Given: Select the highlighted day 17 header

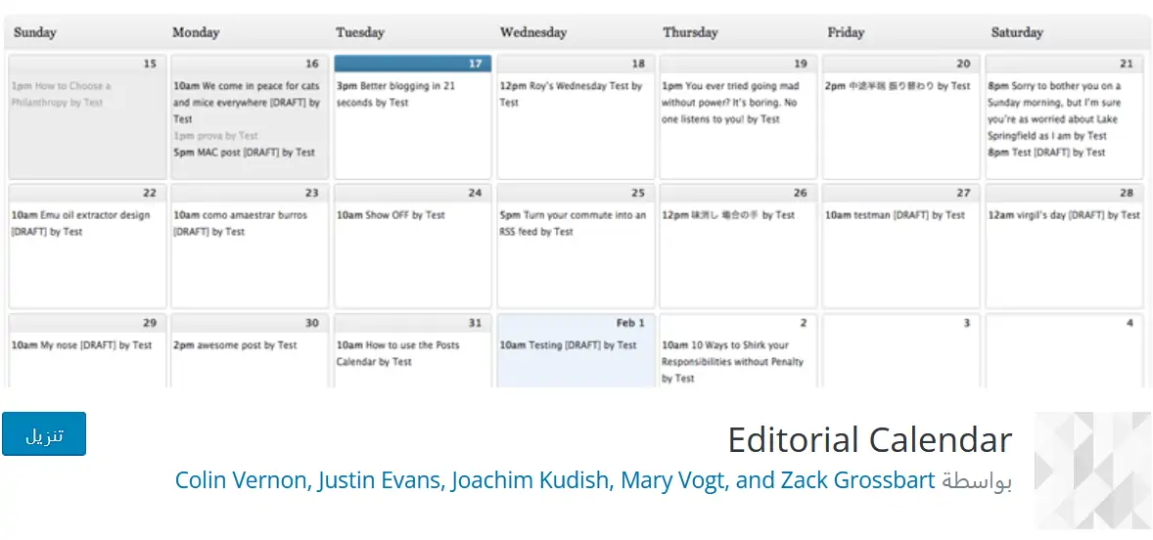Looking at the screenshot, I should 412,64.
